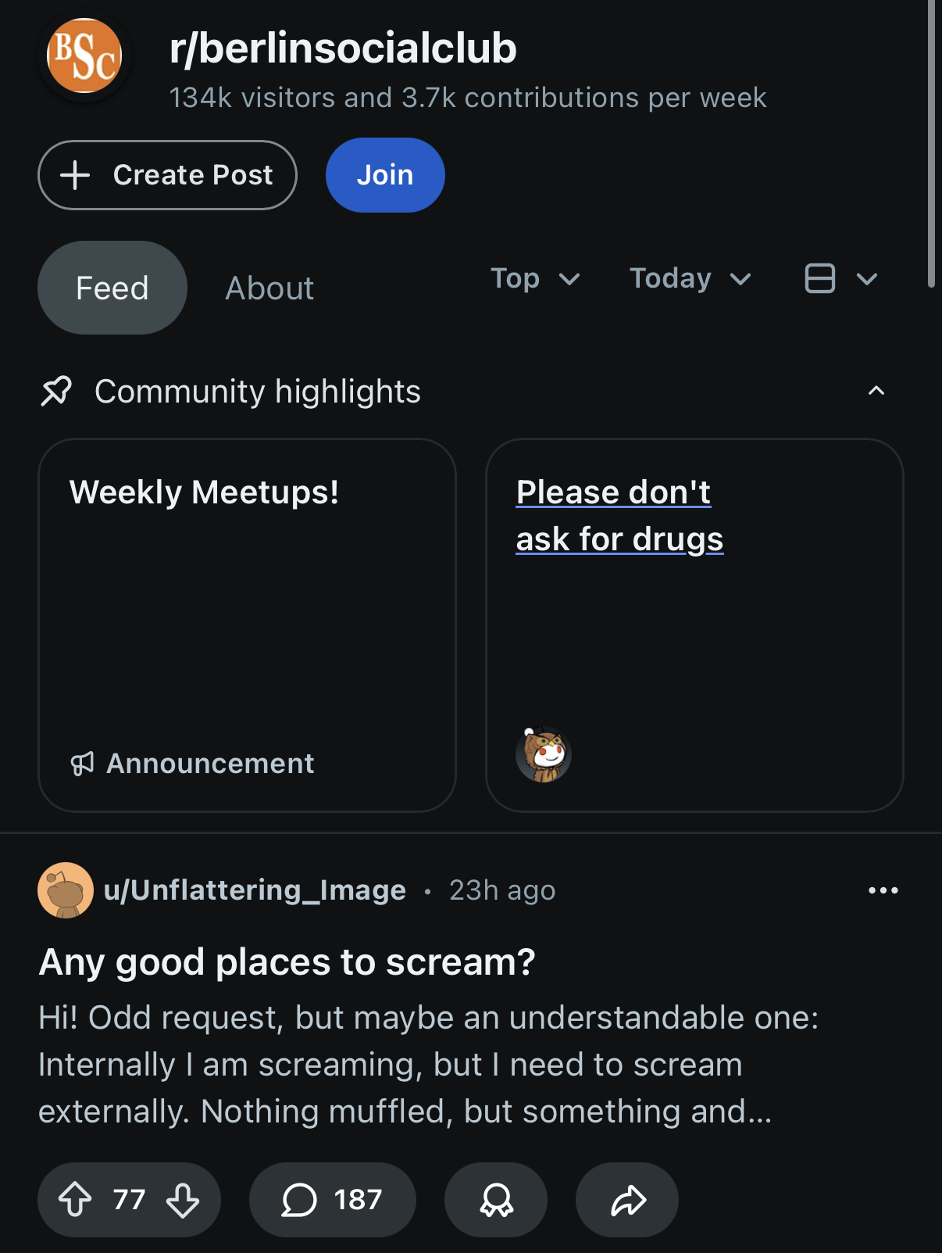Join the berlinsocialclub community
The image size is (942, 1253).
[385, 175]
